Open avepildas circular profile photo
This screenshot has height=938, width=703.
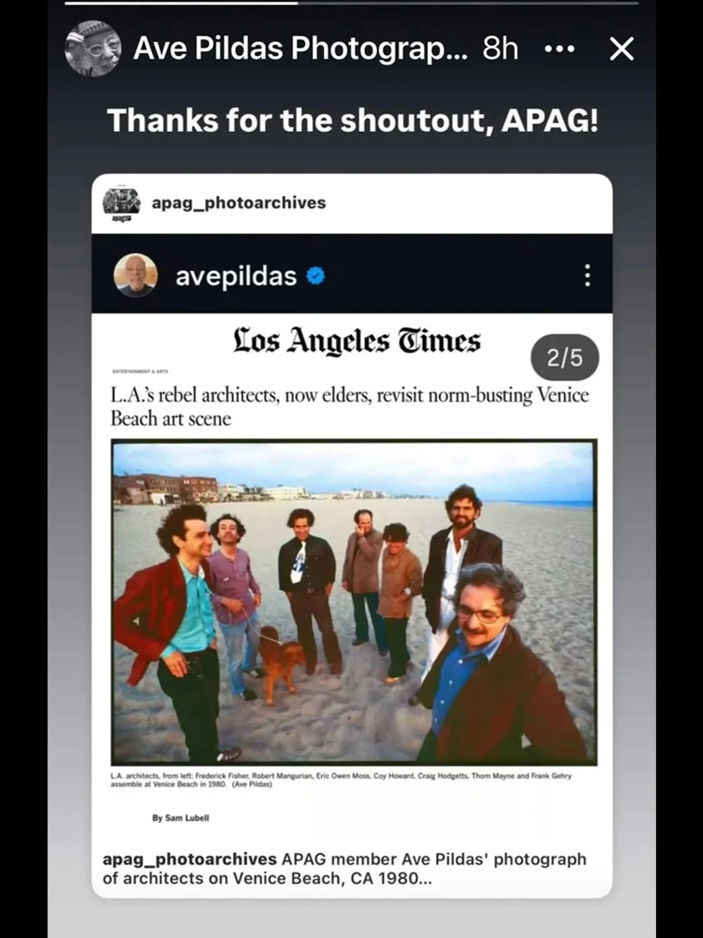(x=136, y=275)
